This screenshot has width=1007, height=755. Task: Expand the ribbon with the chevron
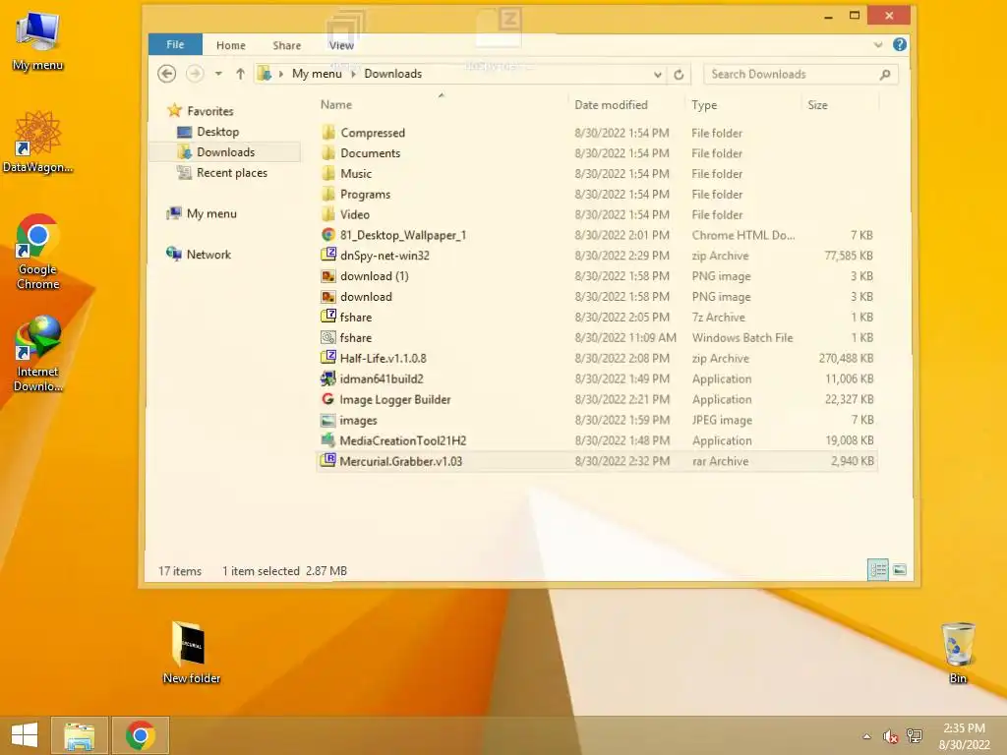878,45
